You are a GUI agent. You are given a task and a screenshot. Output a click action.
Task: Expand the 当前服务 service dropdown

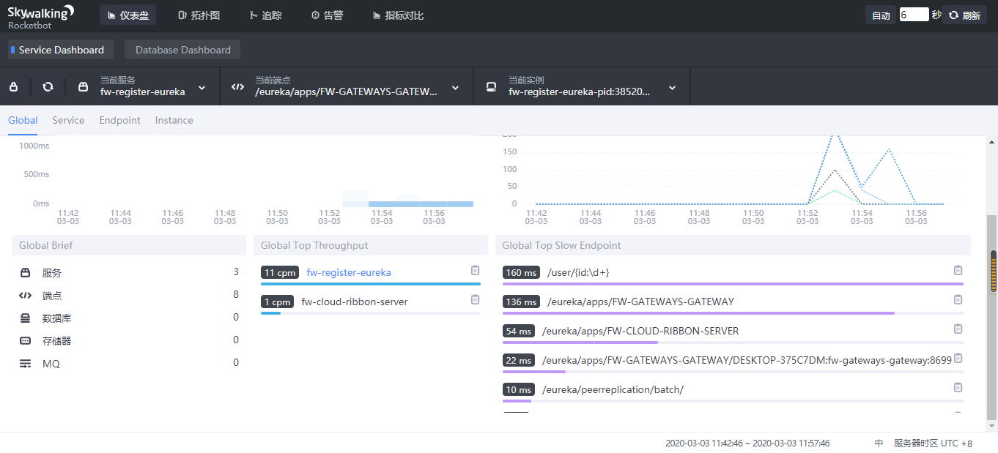click(x=202, y=88)
